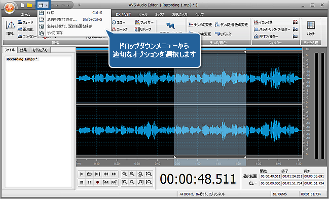Start recording with the red Record button
329x199 pixels.
[x=97, y=182]
